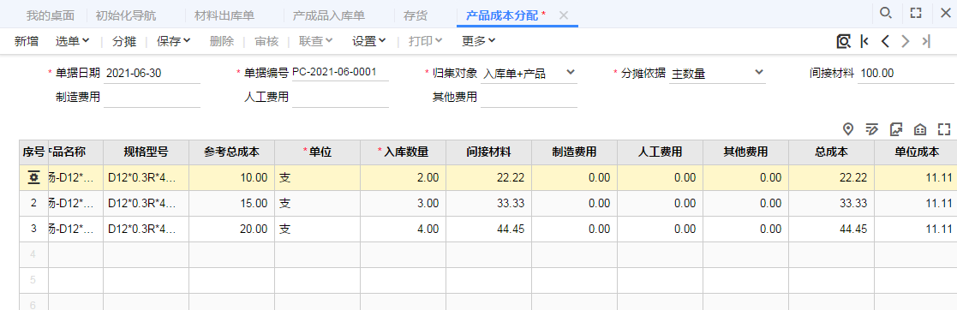Click the chart export icon above the table
The width and height of the screenshot is (957, 310).
point(896,128)
